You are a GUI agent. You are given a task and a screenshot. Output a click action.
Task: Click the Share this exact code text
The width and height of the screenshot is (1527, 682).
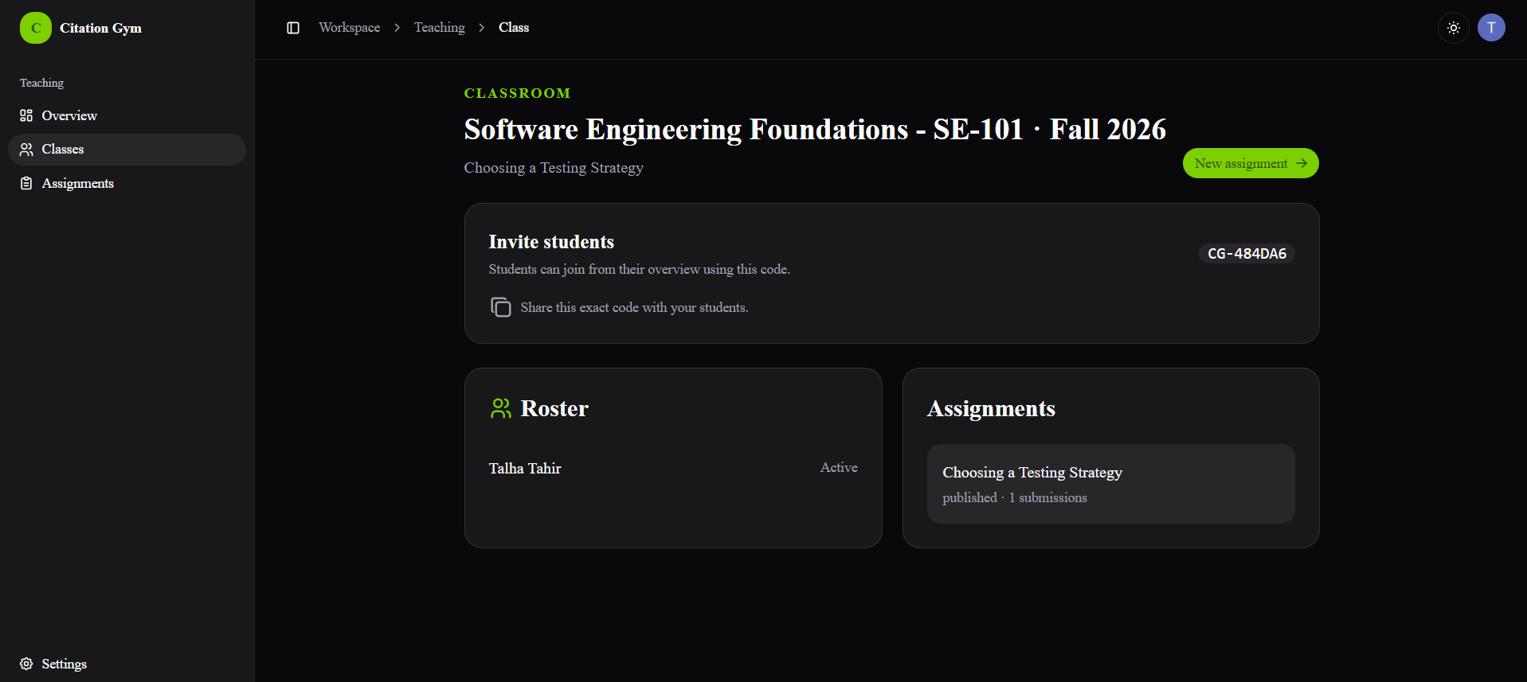[x=634, y=308]
